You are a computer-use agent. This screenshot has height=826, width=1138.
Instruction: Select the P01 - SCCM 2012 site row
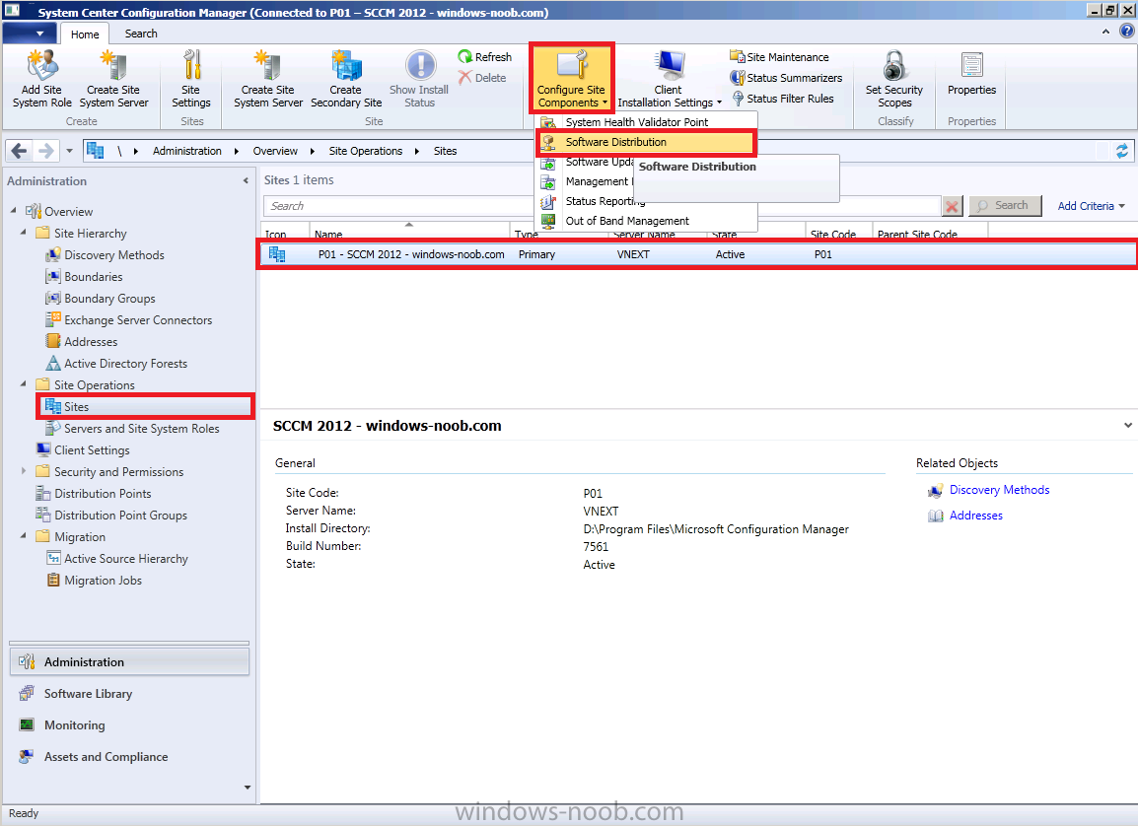click(698, 254)
